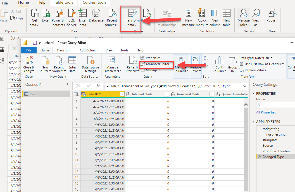Screen dimensions: 295x192
Task: Select todaystring applied step
Action: (x=271, y=129)
